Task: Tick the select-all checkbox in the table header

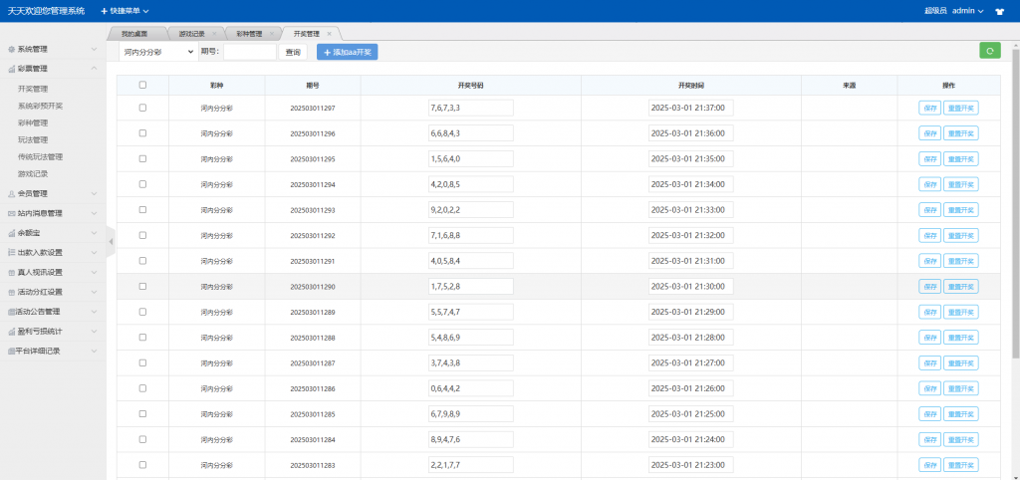Action: (142, 85)
